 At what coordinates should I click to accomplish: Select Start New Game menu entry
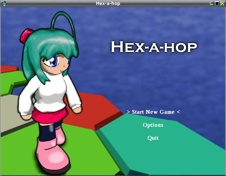[153, 112]
